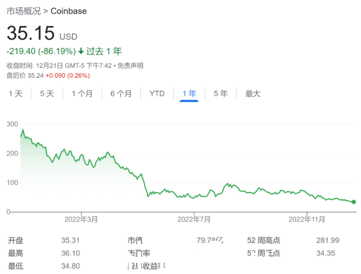
Task: Click the 300 y-axis label
Action: pyautogui.click(x=12, y=124)
